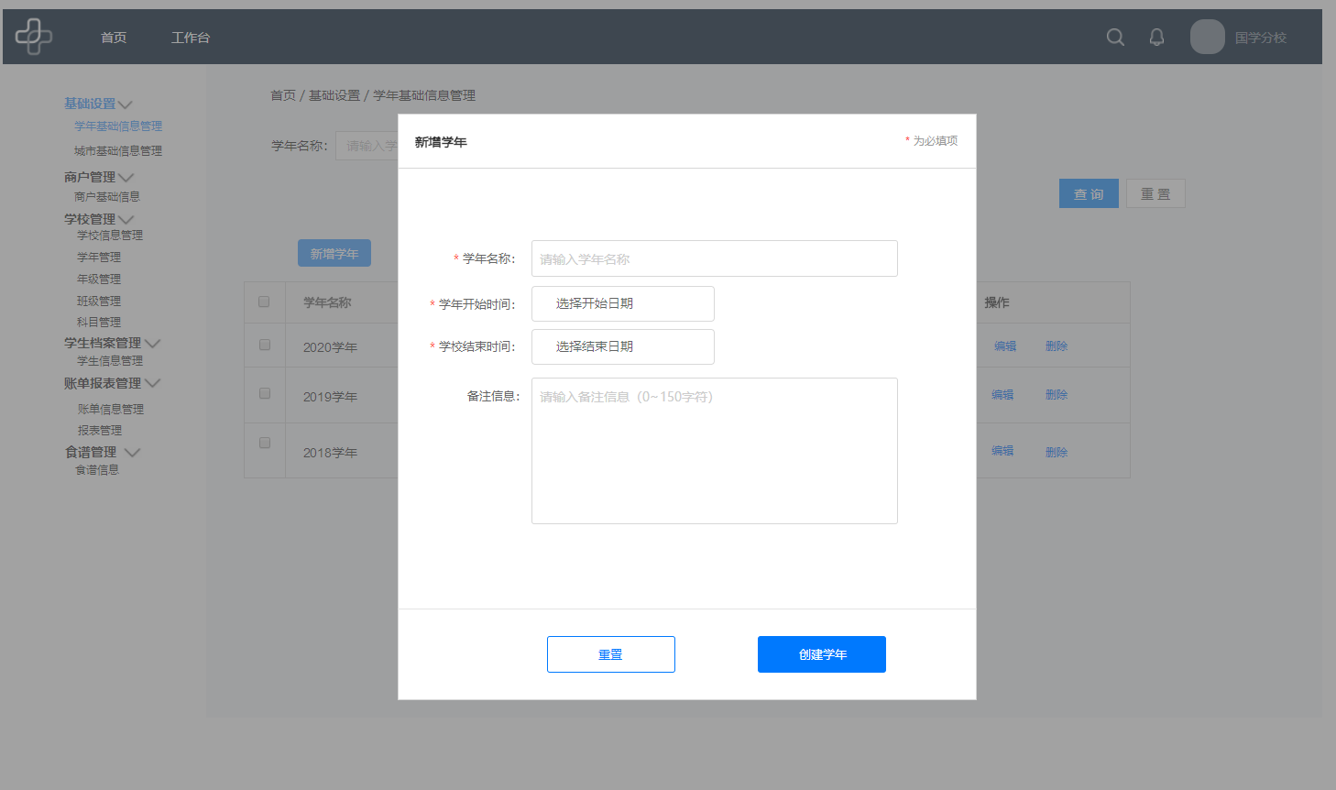Screen dimensions: 1336x790
Task: Click the 2019学年 table cell
Action: pyautogui.click(x=330, y=397)
